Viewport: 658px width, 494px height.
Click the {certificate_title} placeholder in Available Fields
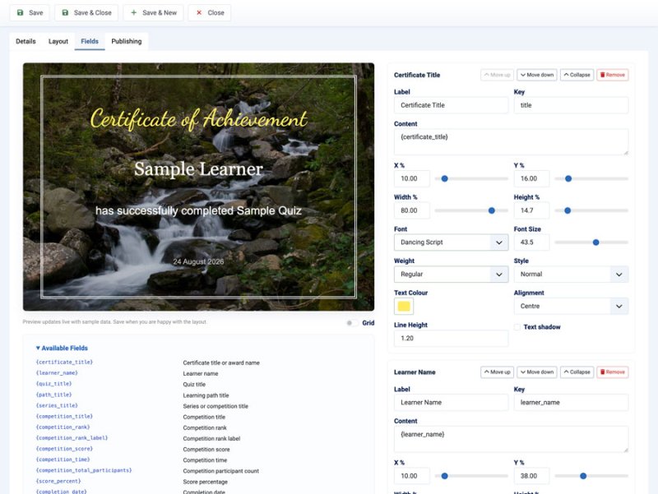tap(64, 362)
